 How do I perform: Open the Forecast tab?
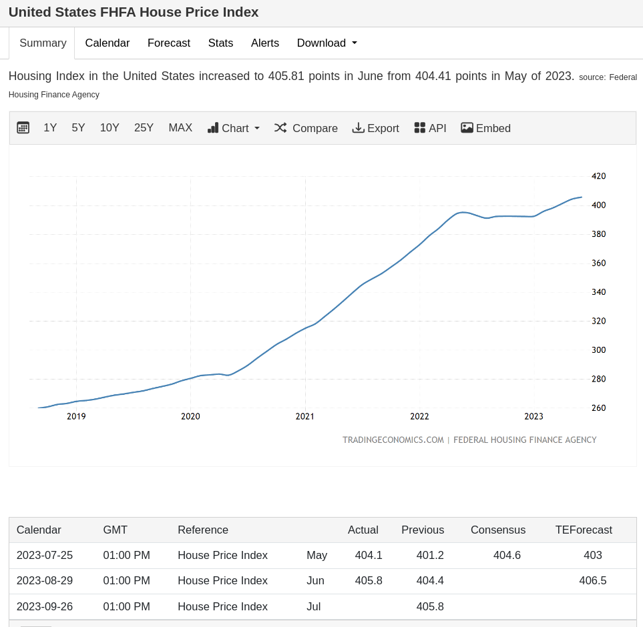(169, 43)
